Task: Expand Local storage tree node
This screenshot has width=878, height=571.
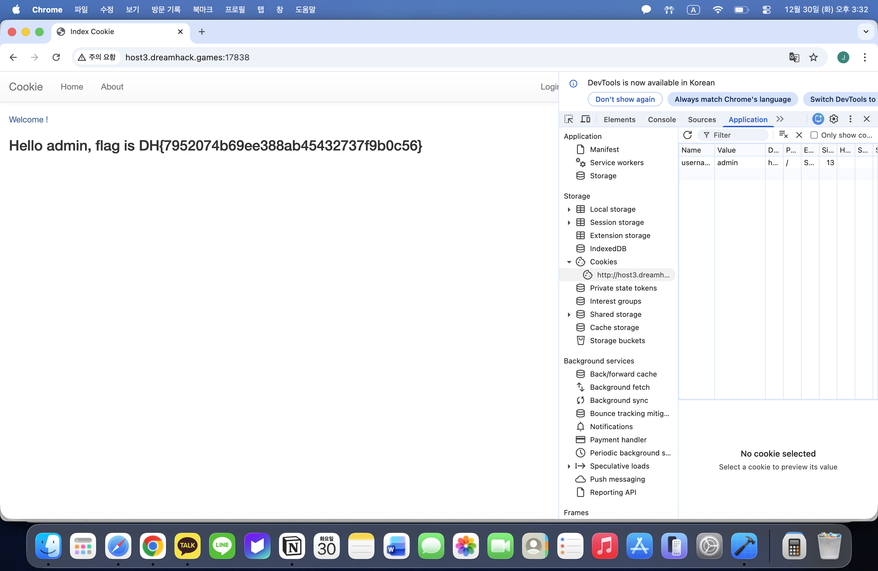Action: click(569, 210)
